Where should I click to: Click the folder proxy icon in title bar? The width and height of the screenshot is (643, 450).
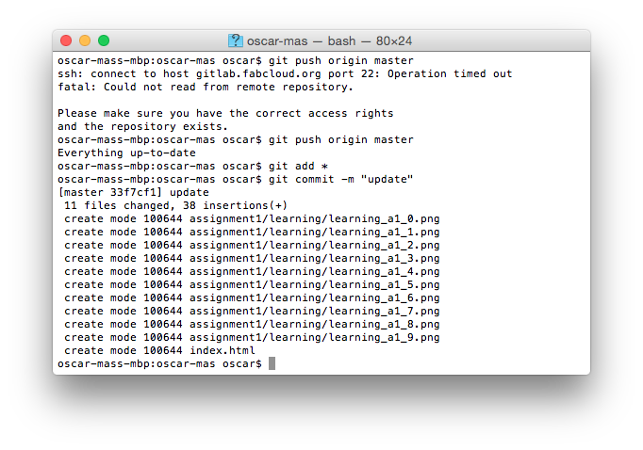236,40
